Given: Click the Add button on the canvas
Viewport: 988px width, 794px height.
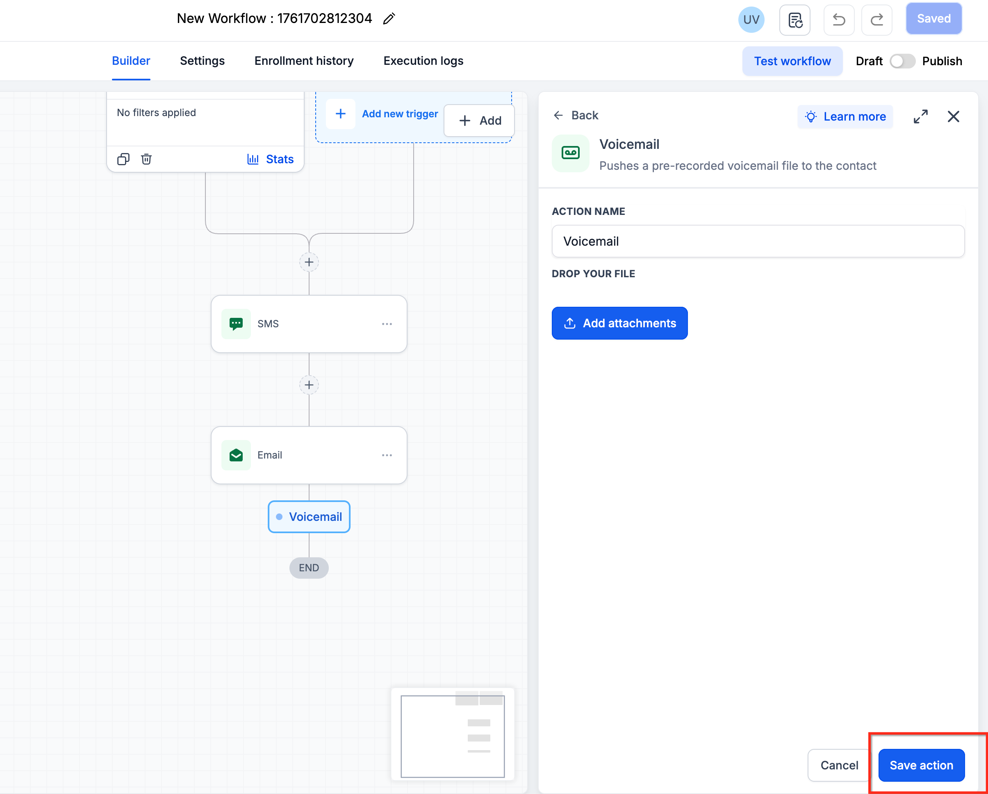Looking at the screenshot, I should 479,121.
